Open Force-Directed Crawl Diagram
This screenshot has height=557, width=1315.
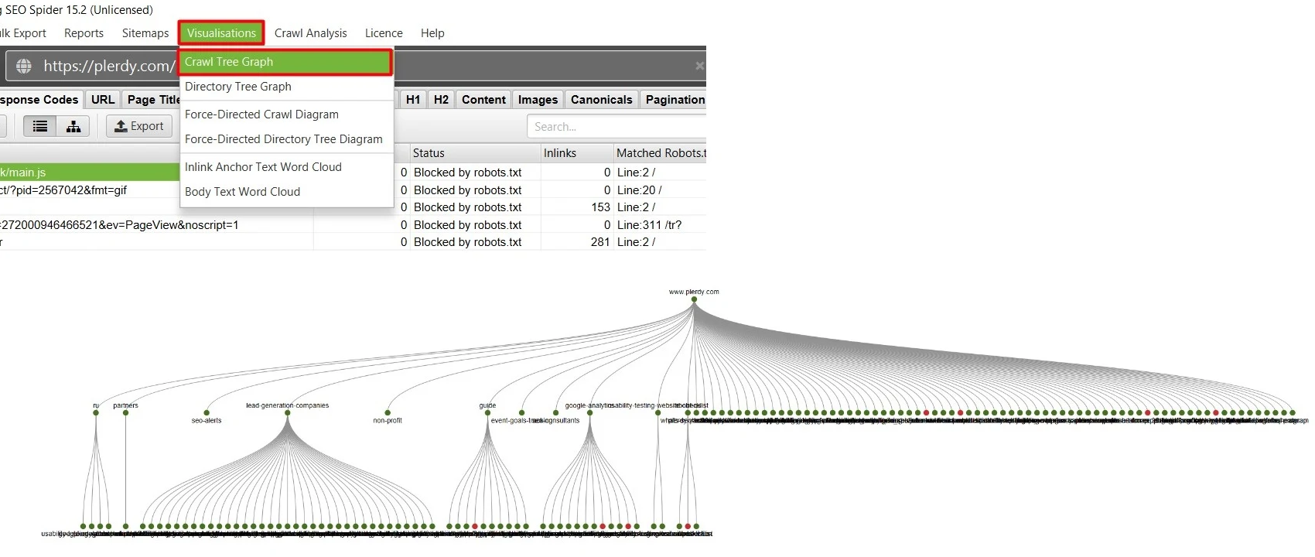coord(261,114)
